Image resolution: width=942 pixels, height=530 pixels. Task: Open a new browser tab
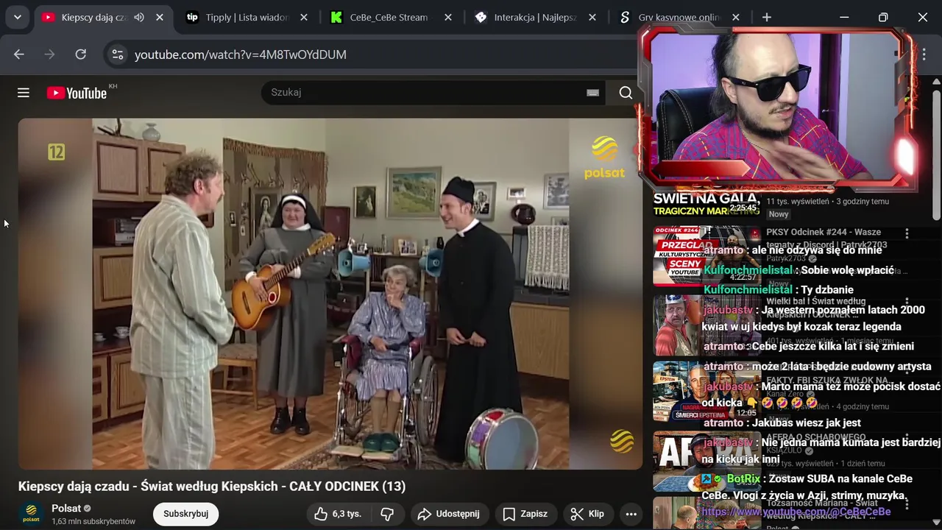(767, 17)
